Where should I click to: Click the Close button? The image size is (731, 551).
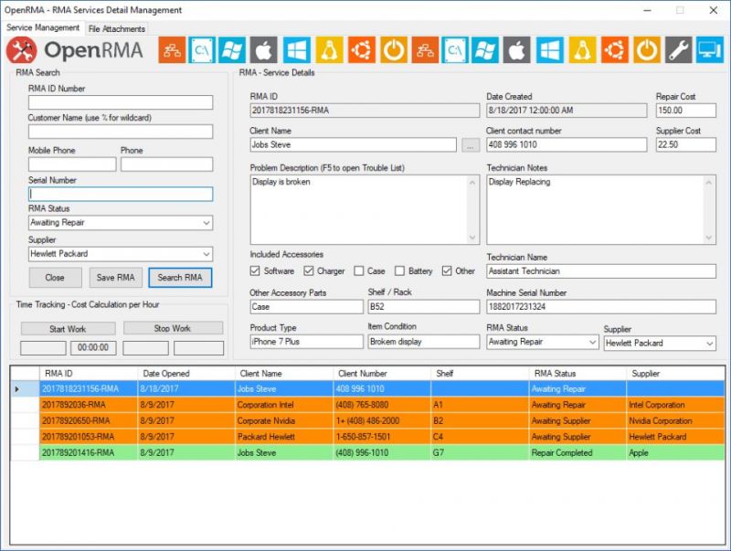pos(55,278)
